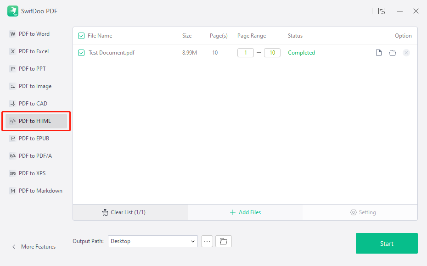Open the Setting option
This screenshot has height=266, width=427.
point(360,212)
